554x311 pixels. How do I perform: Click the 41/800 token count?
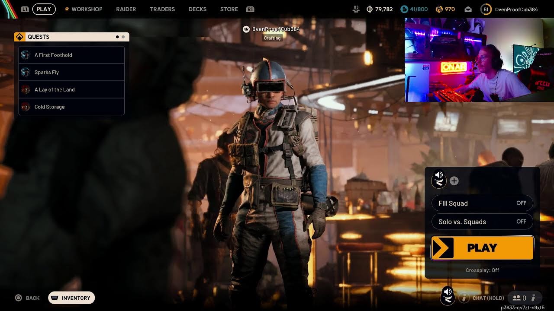click(x=419, y=9)
